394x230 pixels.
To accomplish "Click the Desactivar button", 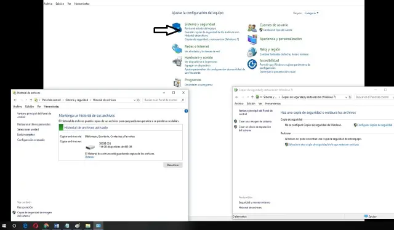I will 173,165.
